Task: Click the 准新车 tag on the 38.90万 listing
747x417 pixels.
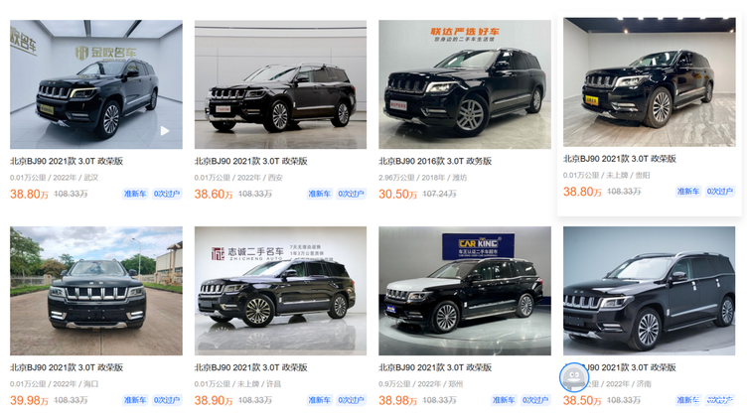Action: tap(319, 400)
